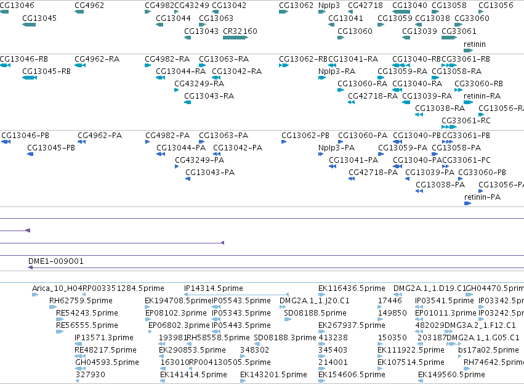Screen dimensions: 524x384
Task: Click the RE56555.5prime EST label
Action: [87, 325]
